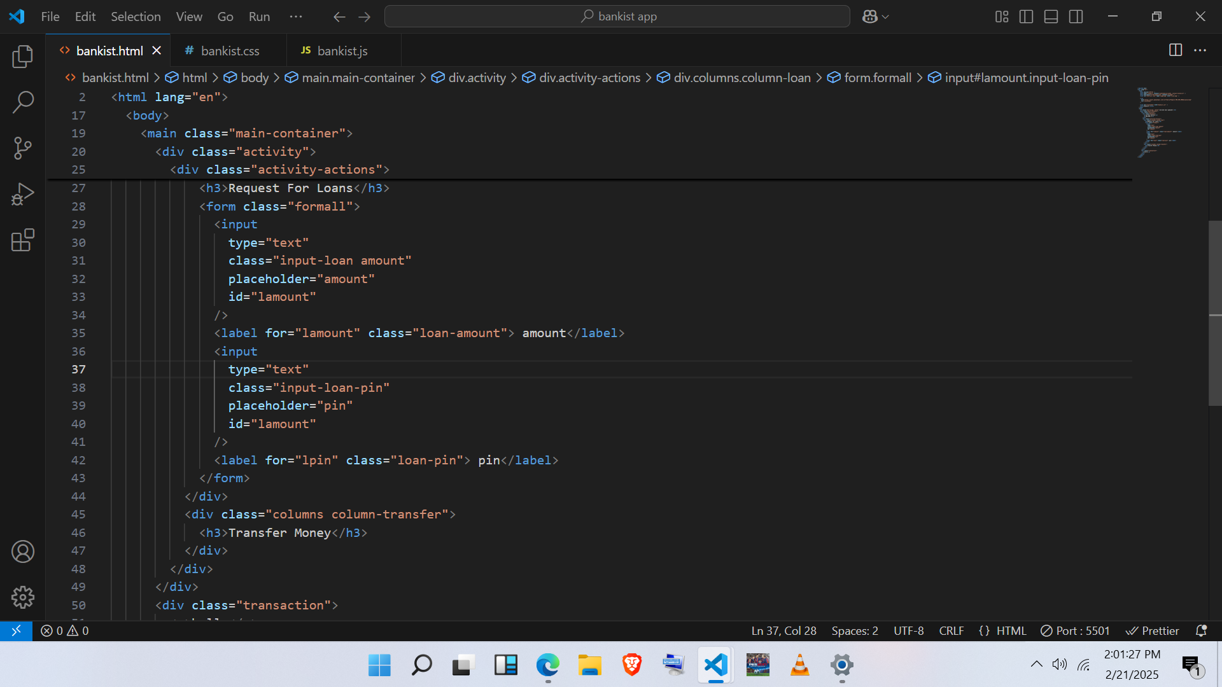Expand the additional menus ellipsis
The height and width of the screenshot is (687, 1222).
[296, 17]
